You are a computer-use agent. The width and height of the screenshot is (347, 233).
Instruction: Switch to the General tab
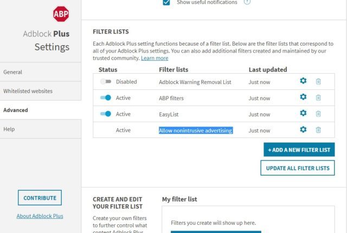41,72
